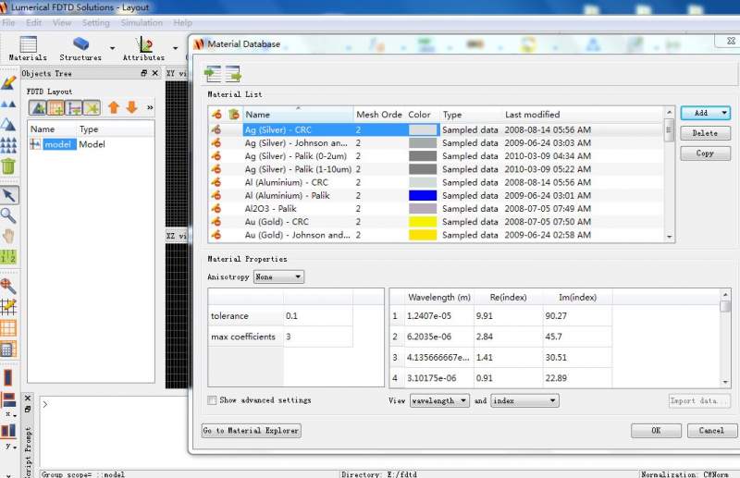Click the orange grid table icon
Image resolution: width=740 pixels, height=478 pixels.
(8, 328)
